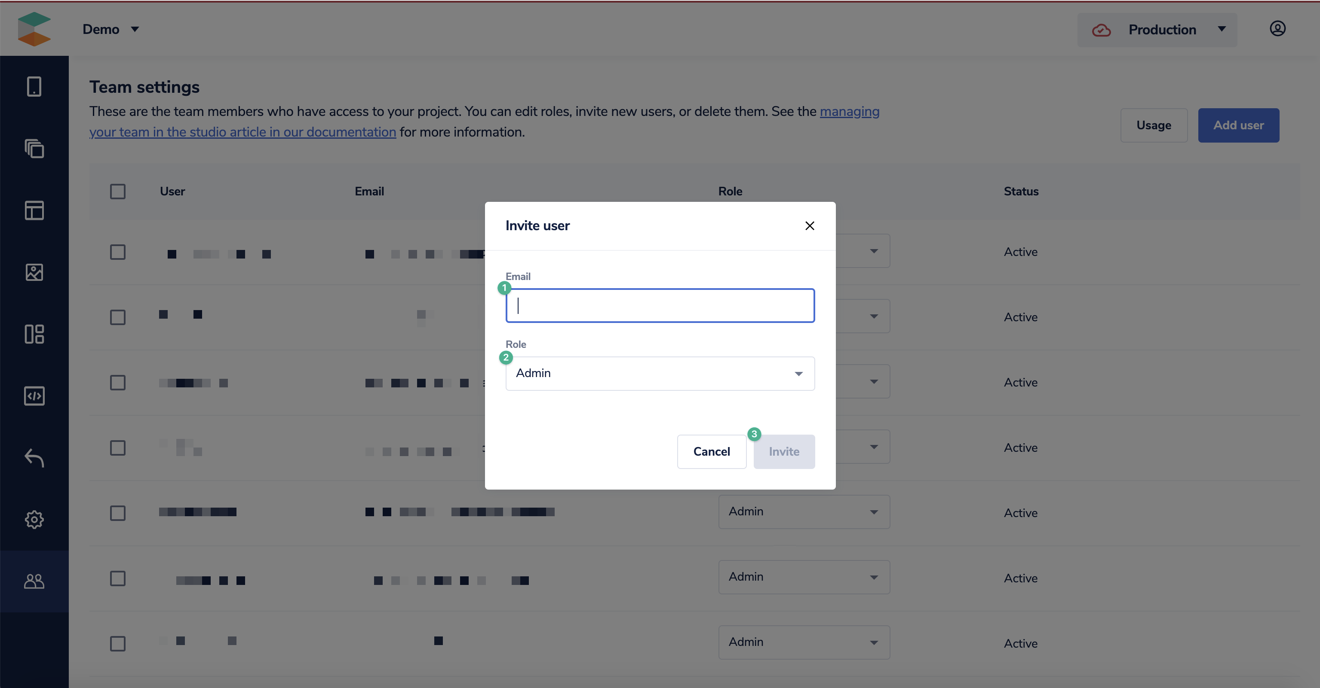Open the image media icon in sidebar
1320x688 pixels.
tap(34, 272)
